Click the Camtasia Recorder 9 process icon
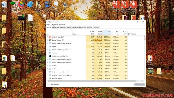This screenshot has height=98, width=174. (50, 37)
